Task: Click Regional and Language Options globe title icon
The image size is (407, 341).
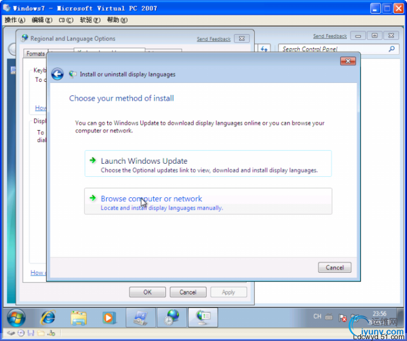Action: click(24, 38)
